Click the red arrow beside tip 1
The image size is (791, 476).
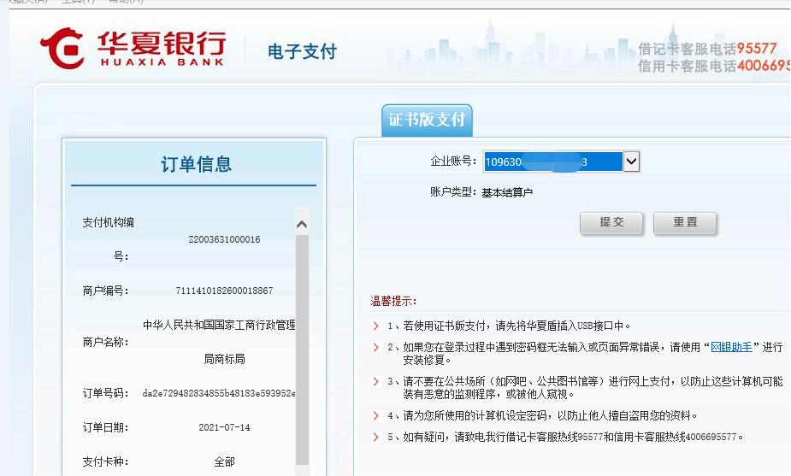click(375, 326)
